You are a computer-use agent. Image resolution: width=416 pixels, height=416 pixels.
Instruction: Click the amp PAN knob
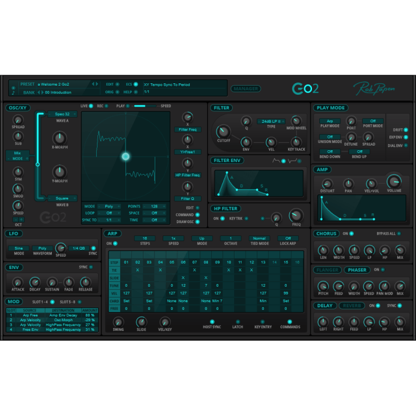click(x=348, y=184)
